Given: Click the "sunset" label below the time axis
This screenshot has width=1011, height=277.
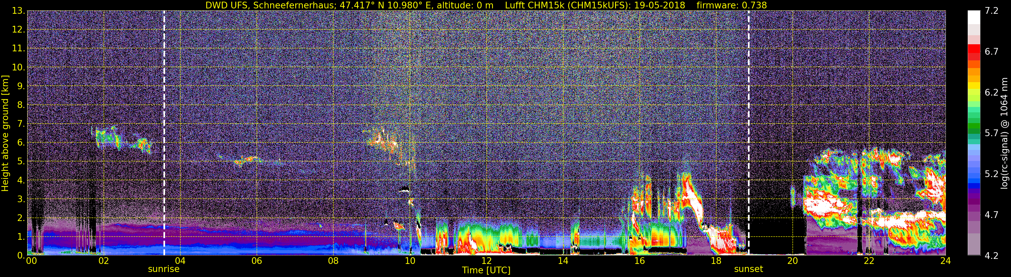Looking at the screenshot, I should pyautogui.click(x=749, y=269).
